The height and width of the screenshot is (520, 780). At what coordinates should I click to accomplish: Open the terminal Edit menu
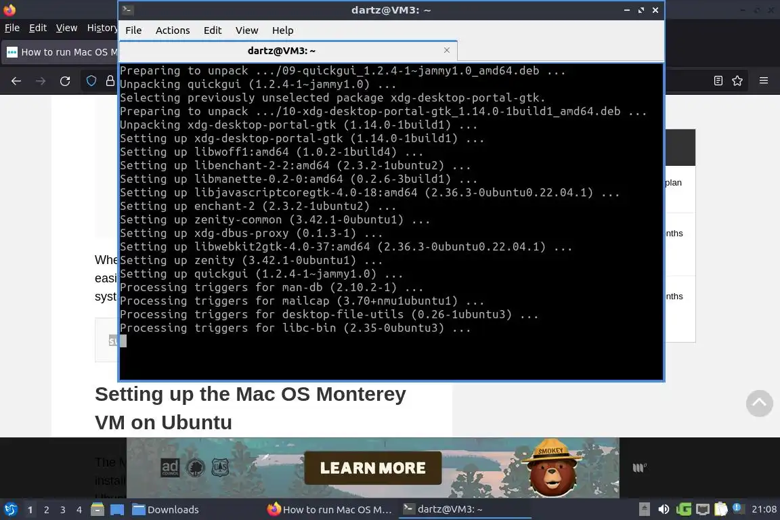(213, 30)
